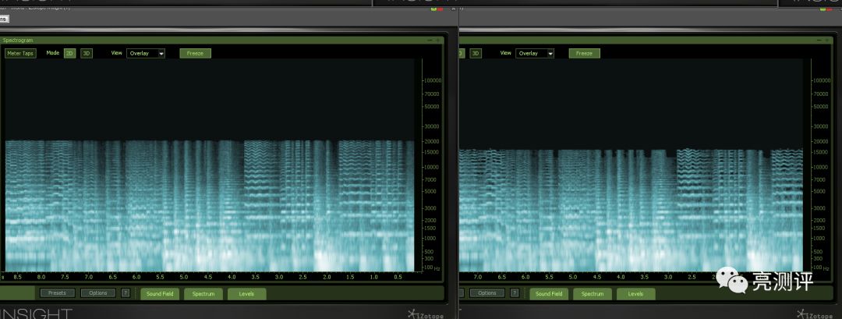Open Presets in the left Insight window
This screenshot has height=319, width=842.
click(x=58, y=293)
